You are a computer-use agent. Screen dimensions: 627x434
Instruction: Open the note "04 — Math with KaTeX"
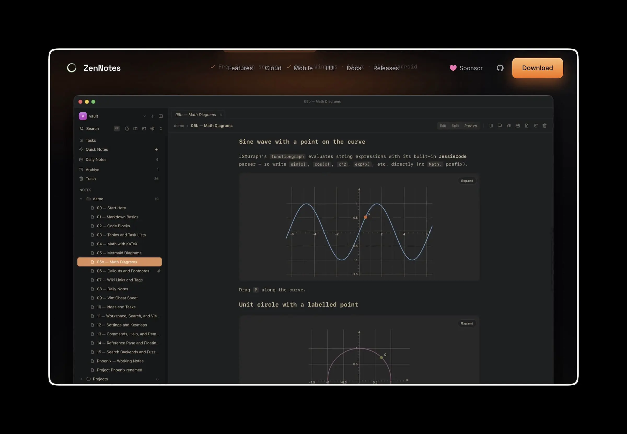tap(119, 244)
